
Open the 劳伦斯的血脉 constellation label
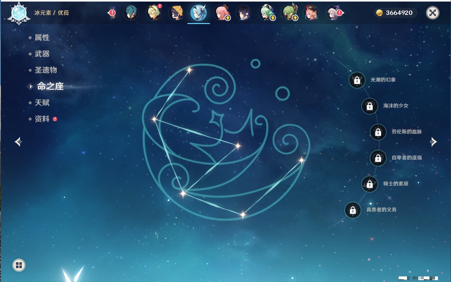407,131
